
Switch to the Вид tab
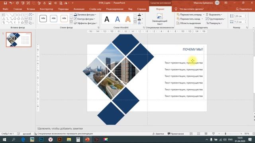(130, 9)
